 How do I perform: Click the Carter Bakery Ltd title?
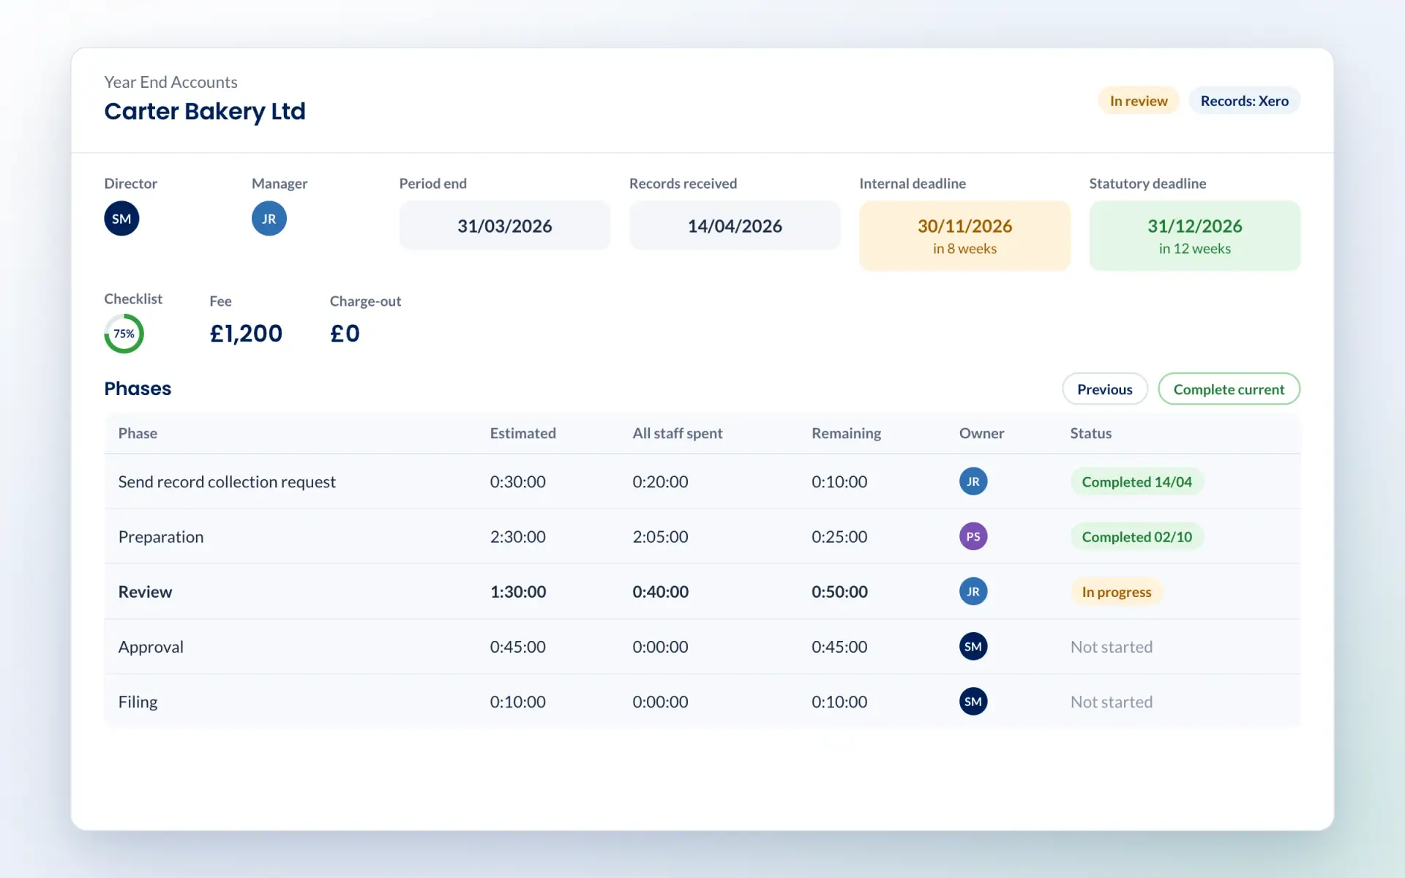click(x=205, y=111)
